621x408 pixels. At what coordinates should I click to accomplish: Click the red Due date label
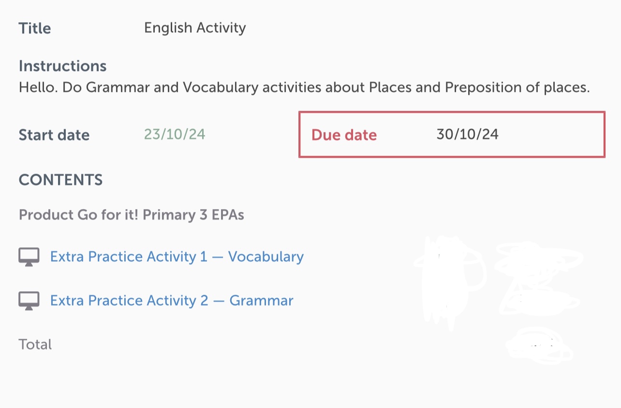pos(344,135)
